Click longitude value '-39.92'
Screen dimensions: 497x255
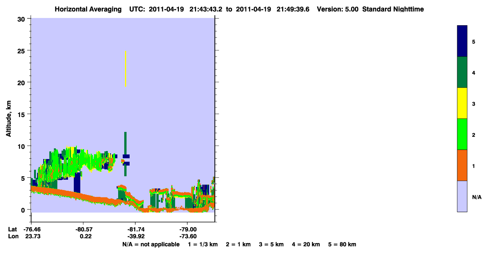(x=135, y=236)
